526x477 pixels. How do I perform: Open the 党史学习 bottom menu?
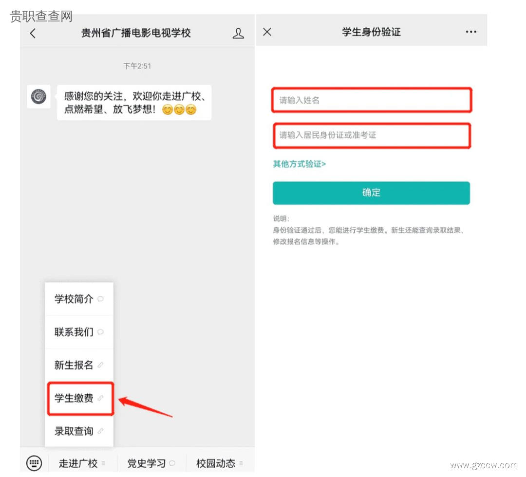[x=151, y=463]
